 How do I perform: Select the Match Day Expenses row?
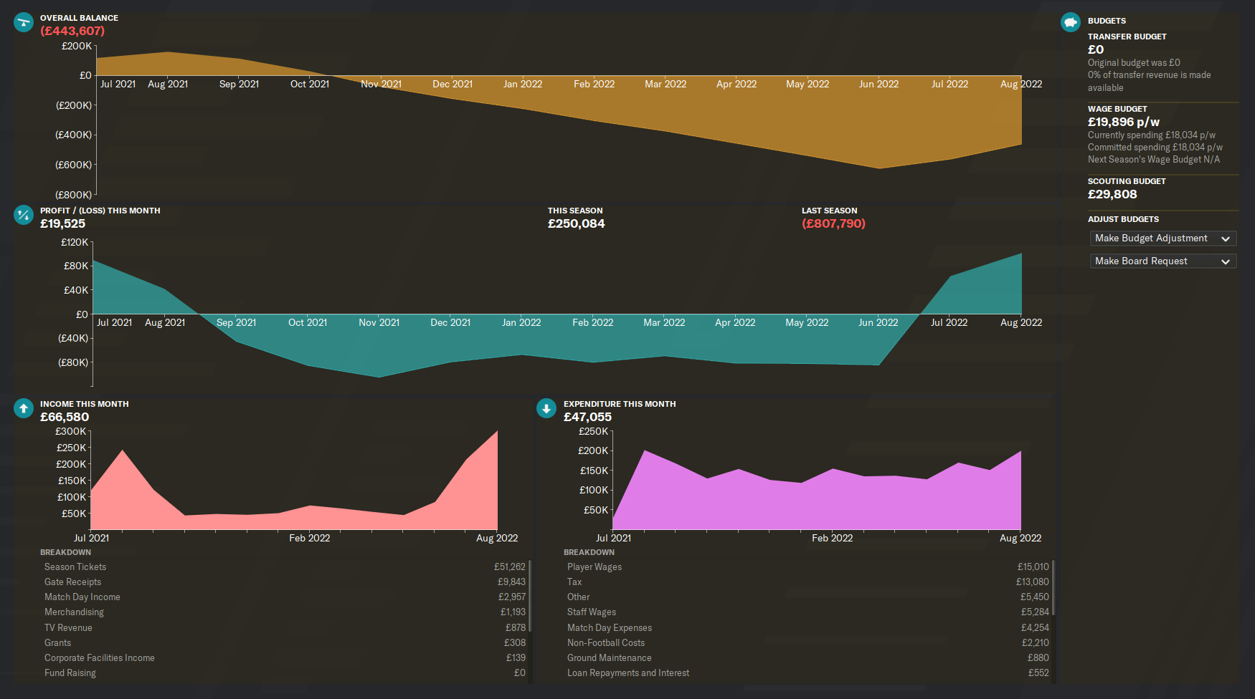pos(808,628)
